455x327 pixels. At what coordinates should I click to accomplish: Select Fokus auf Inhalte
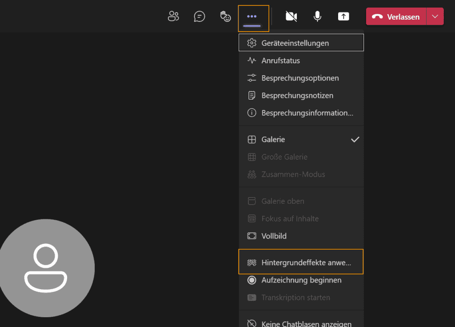coord(301,218)
